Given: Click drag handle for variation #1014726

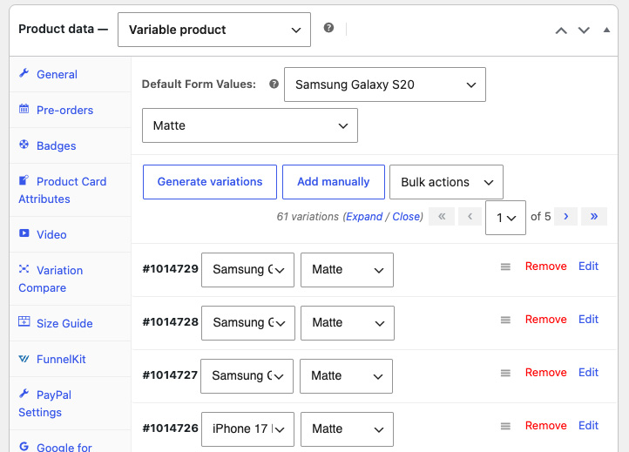Looking at the screenshot, I should click(505, 427).
